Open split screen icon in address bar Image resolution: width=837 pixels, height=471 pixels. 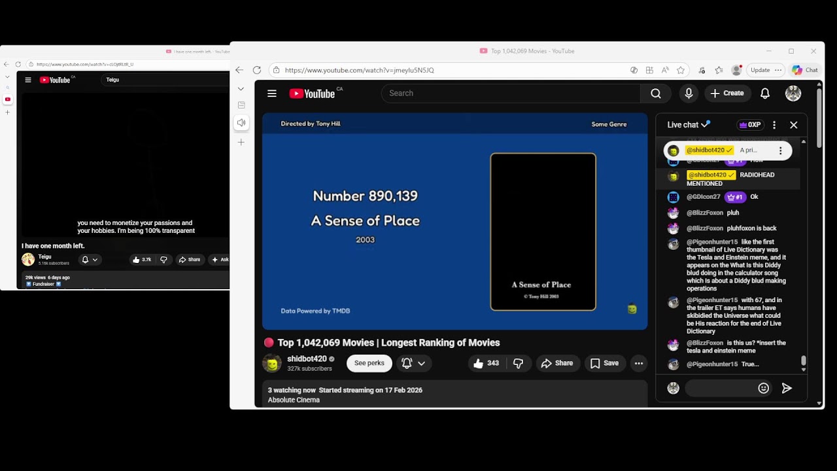click(x=649, y=70)
